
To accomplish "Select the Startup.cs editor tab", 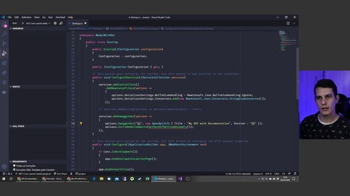I will tap(78, 23).
